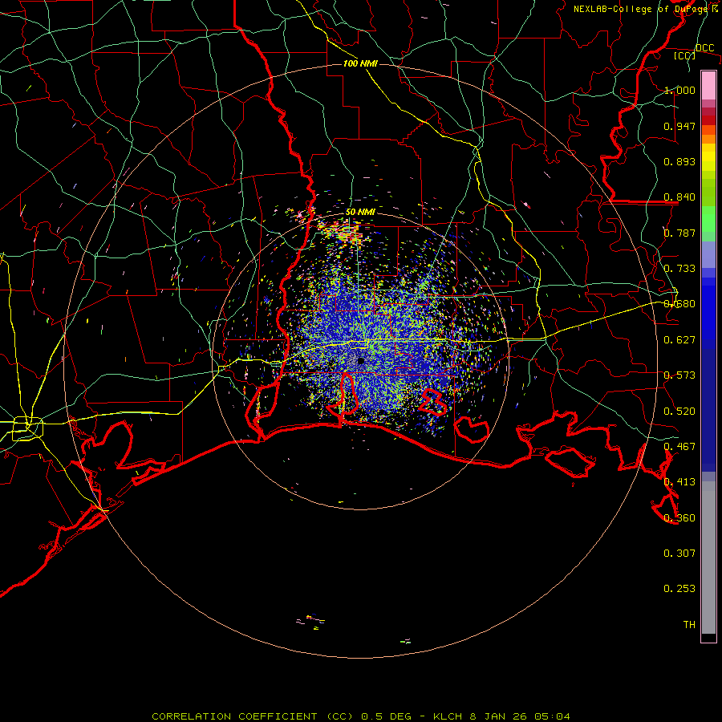Click the 0.840 legend value
The height and width of the screenshot is (722, 722).
[x=679, y=197]
